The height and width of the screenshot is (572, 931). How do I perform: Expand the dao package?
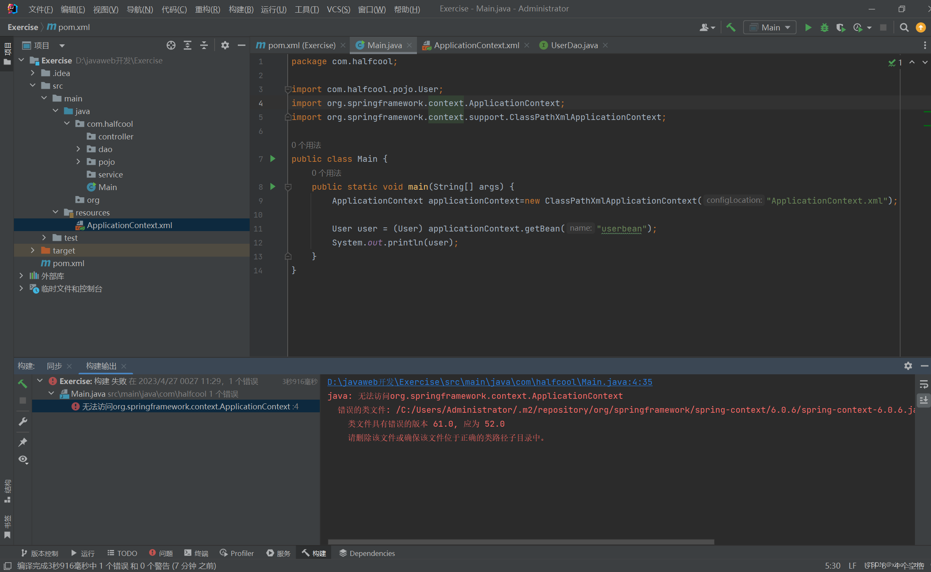pyautogui.click(x=78, y=149)
